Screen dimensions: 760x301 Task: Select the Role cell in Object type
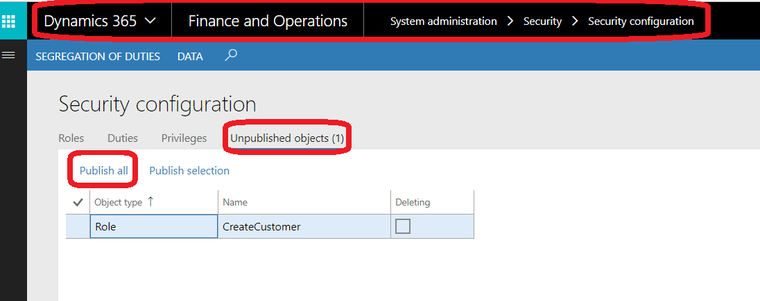tap(154, 226)
